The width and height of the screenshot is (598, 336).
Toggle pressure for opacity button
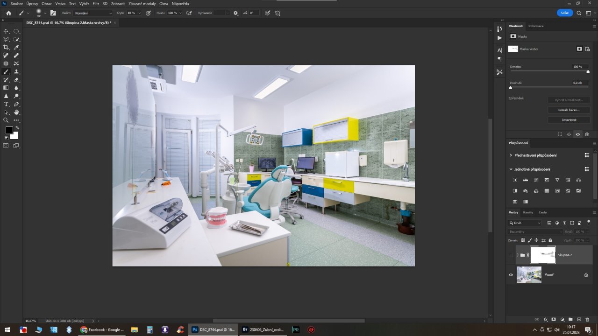click(x=148, y=13)
